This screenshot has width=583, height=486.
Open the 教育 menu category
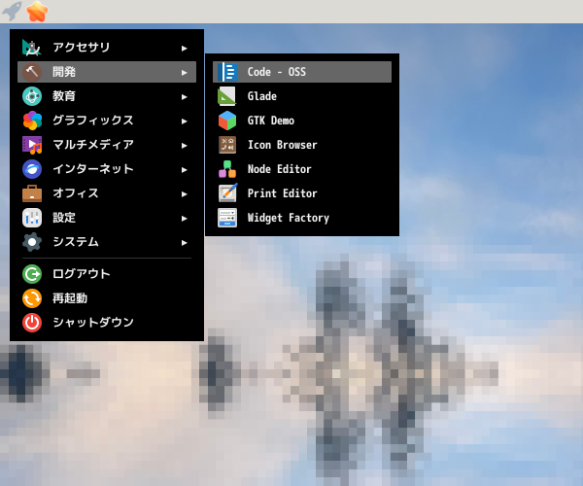107,96
